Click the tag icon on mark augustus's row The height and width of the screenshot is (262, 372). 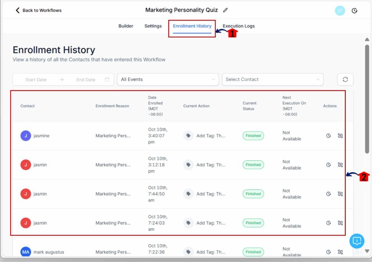188,252
